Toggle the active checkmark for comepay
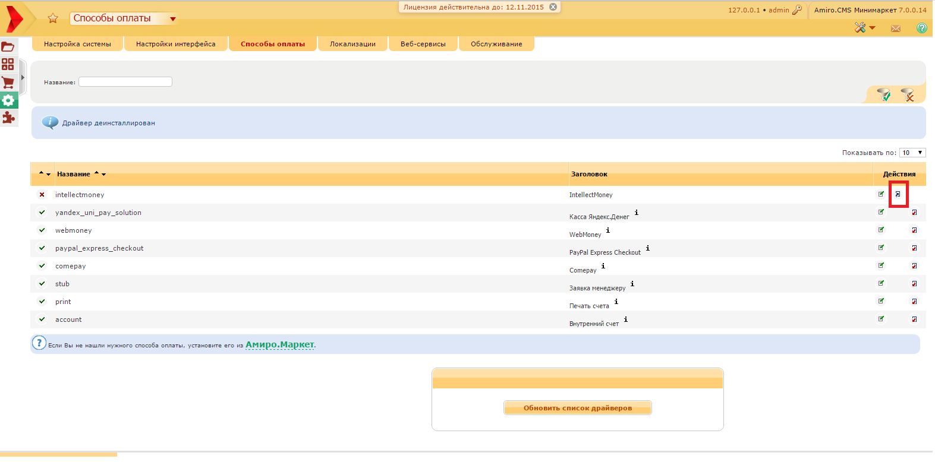Image resolution: width=935 pixels, height=462 pixels. 42,266
